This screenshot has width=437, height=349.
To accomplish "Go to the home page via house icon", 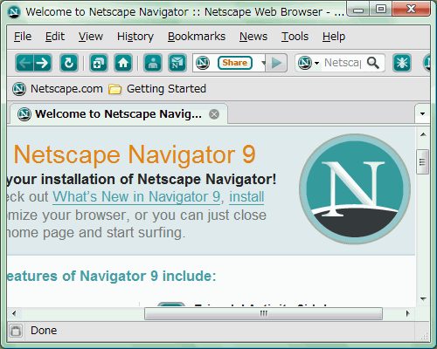I will point(123,63).
